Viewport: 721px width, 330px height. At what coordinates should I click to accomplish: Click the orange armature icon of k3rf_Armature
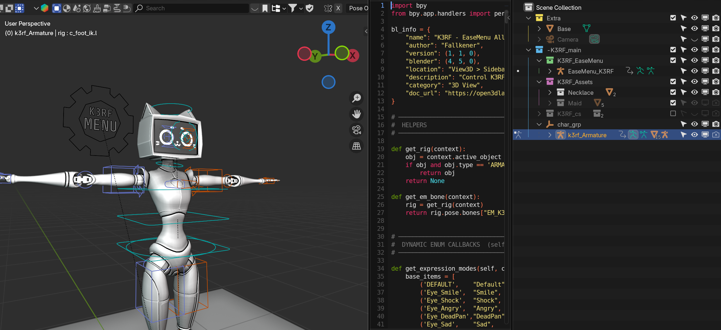click(560, 135)
